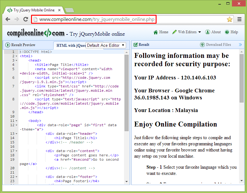Click the title tag on line 4

(x=62, y=65)
